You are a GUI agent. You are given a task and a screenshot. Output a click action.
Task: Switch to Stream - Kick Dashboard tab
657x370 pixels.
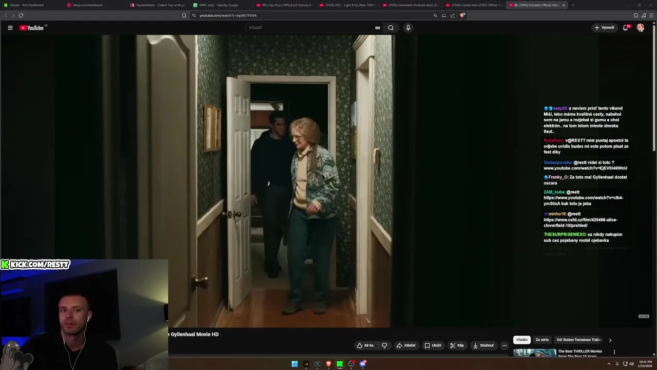coord(31,5)
